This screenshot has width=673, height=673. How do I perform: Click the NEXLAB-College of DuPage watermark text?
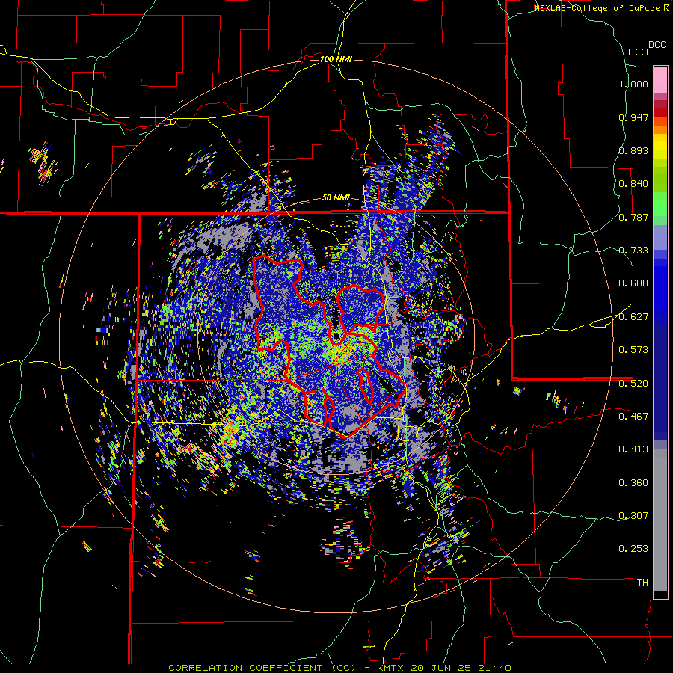pyautogui.click(x=597, y=8)
